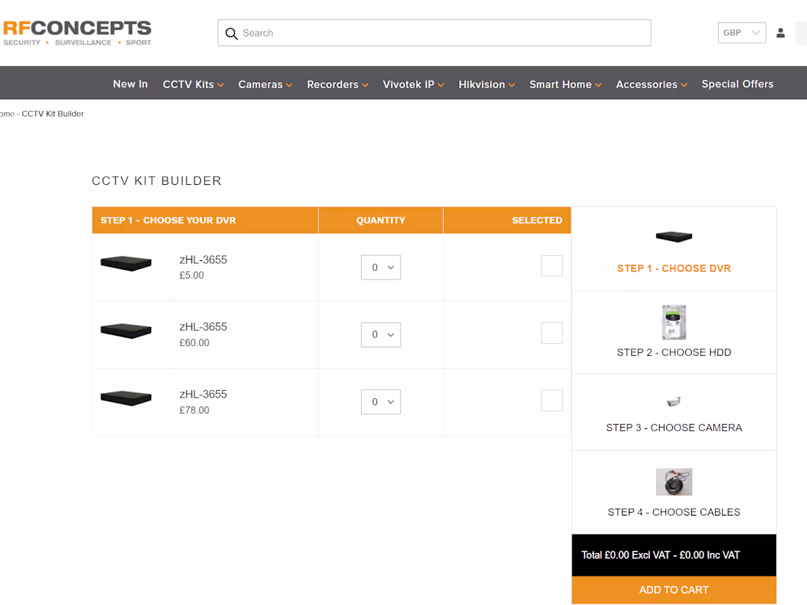Select the DVR image above STEP 1

(x=673, y=236)
